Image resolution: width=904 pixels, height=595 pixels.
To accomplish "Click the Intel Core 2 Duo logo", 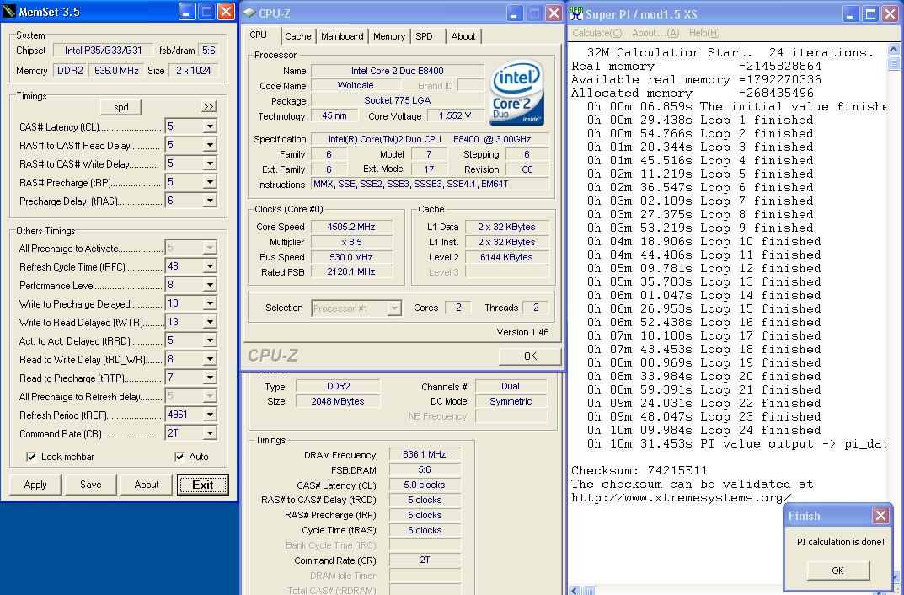I will (516, 94).
